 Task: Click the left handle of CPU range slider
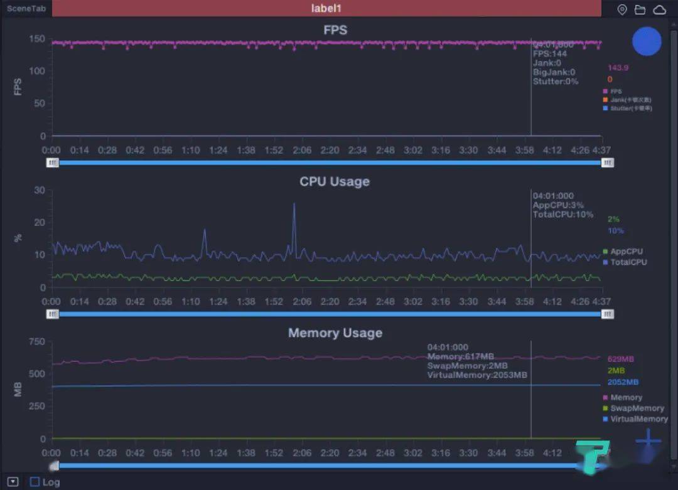pyautogui.click(x=52, y=314)
